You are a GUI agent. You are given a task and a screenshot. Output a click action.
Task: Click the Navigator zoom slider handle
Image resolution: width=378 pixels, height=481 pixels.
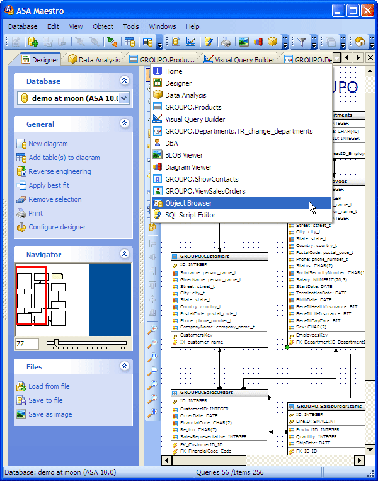click(x=57, y=344)
